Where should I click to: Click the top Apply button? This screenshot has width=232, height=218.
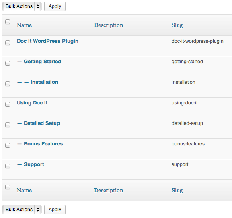point(55,6)
